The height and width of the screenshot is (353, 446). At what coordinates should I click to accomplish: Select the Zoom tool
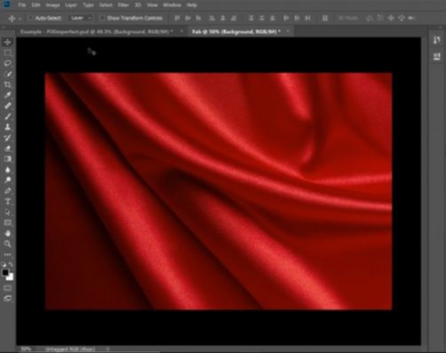click(x=8, y=244)
